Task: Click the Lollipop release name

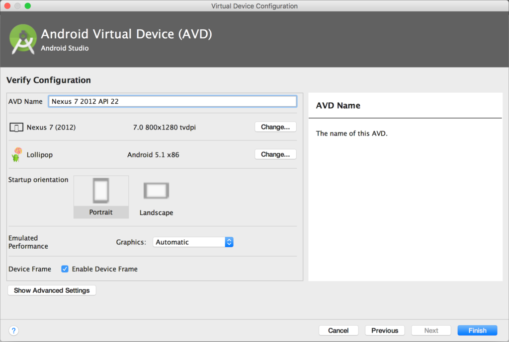Action: (40, 155)
